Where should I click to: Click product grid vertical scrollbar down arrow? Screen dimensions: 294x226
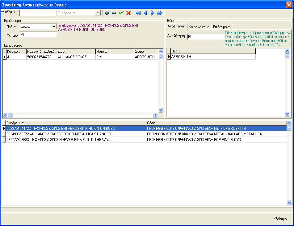click(x=161, y=110)
